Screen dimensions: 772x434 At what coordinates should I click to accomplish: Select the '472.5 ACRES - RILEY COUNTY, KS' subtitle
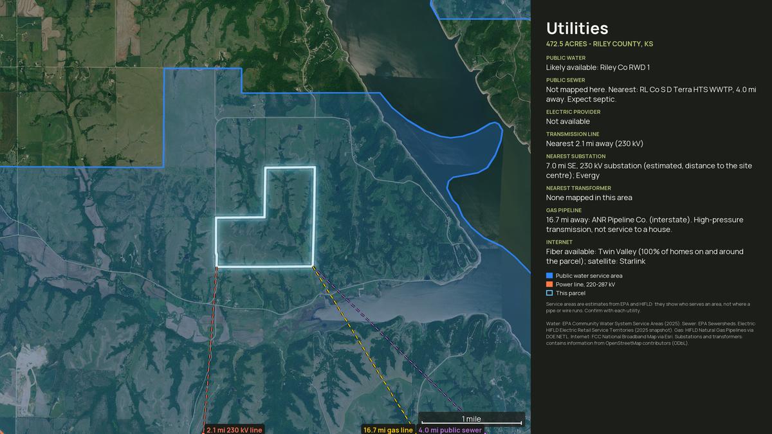click(x=600, y=44)
